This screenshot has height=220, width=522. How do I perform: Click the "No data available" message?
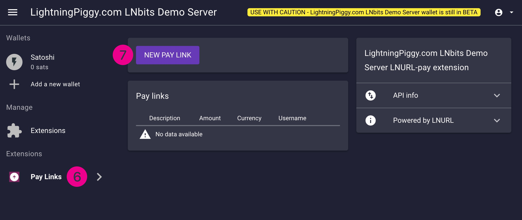tap(179, 134)
